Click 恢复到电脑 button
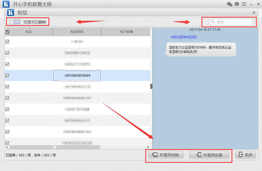 (166, 155)
